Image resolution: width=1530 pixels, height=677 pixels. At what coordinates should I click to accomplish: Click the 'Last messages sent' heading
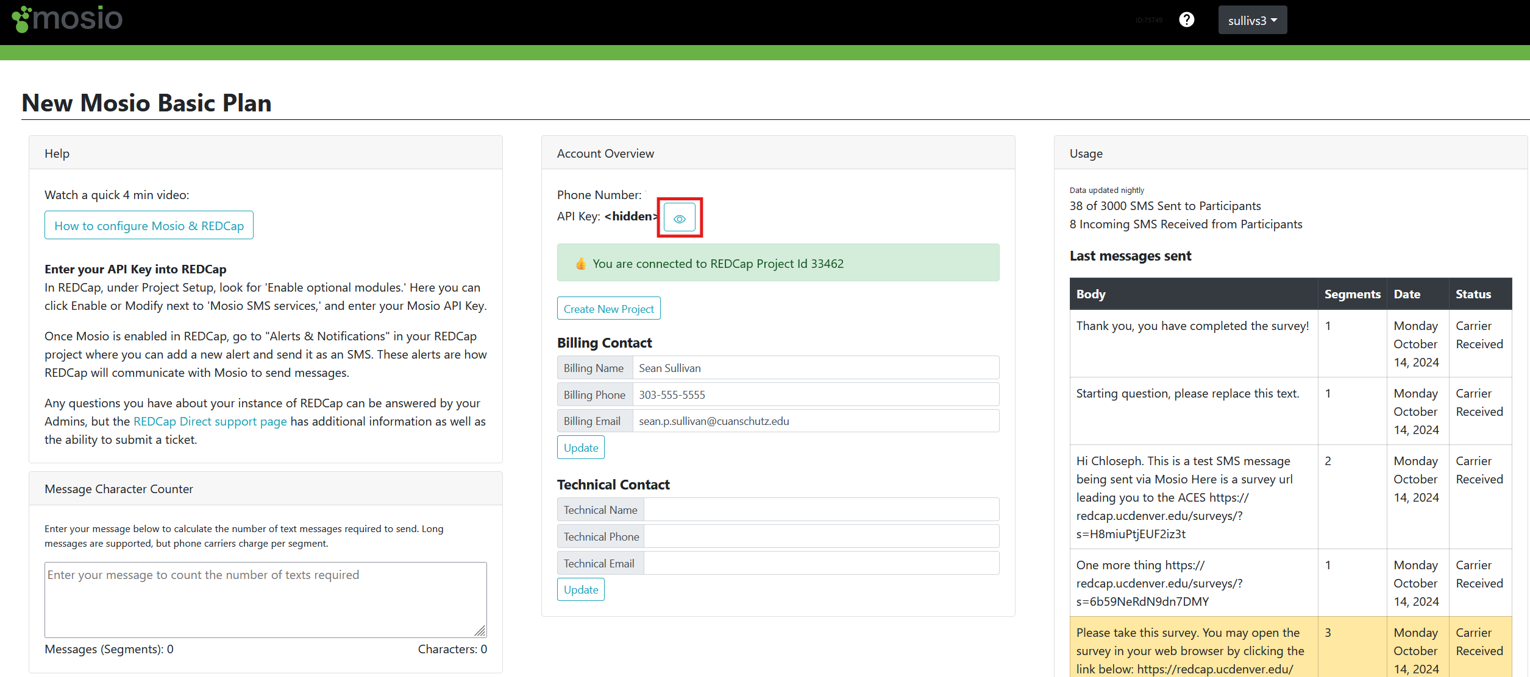coord(1130,256)
